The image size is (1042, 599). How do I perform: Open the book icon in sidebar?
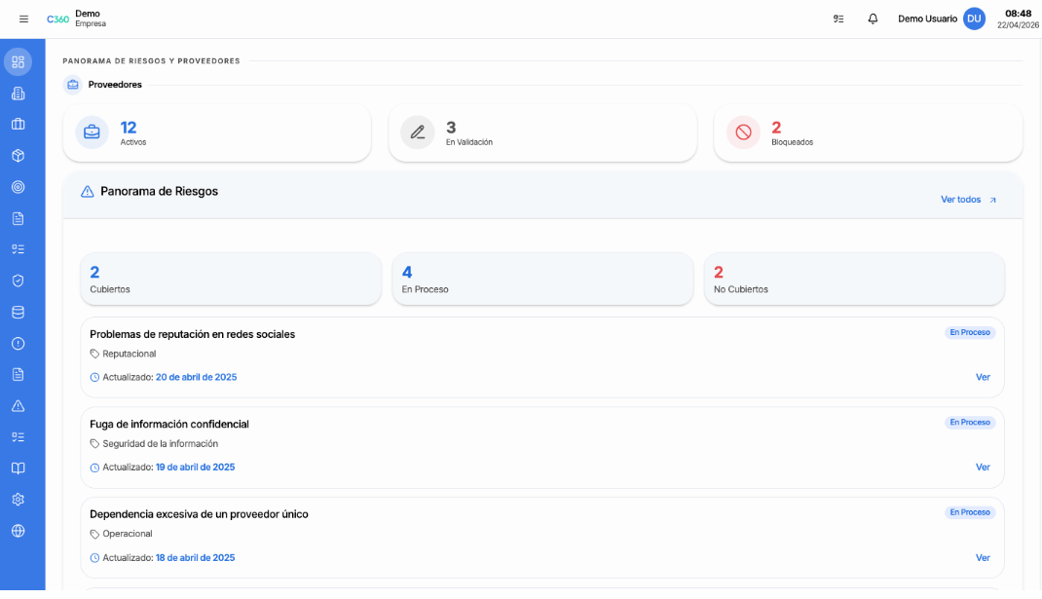pos(18,468)
